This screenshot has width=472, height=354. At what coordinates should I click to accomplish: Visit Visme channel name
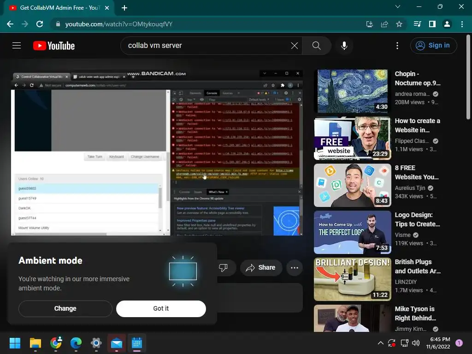(403, 235)
